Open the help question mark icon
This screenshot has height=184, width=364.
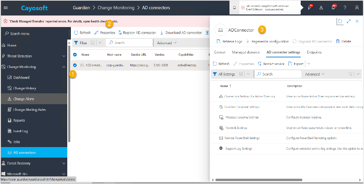click(345, 8)
